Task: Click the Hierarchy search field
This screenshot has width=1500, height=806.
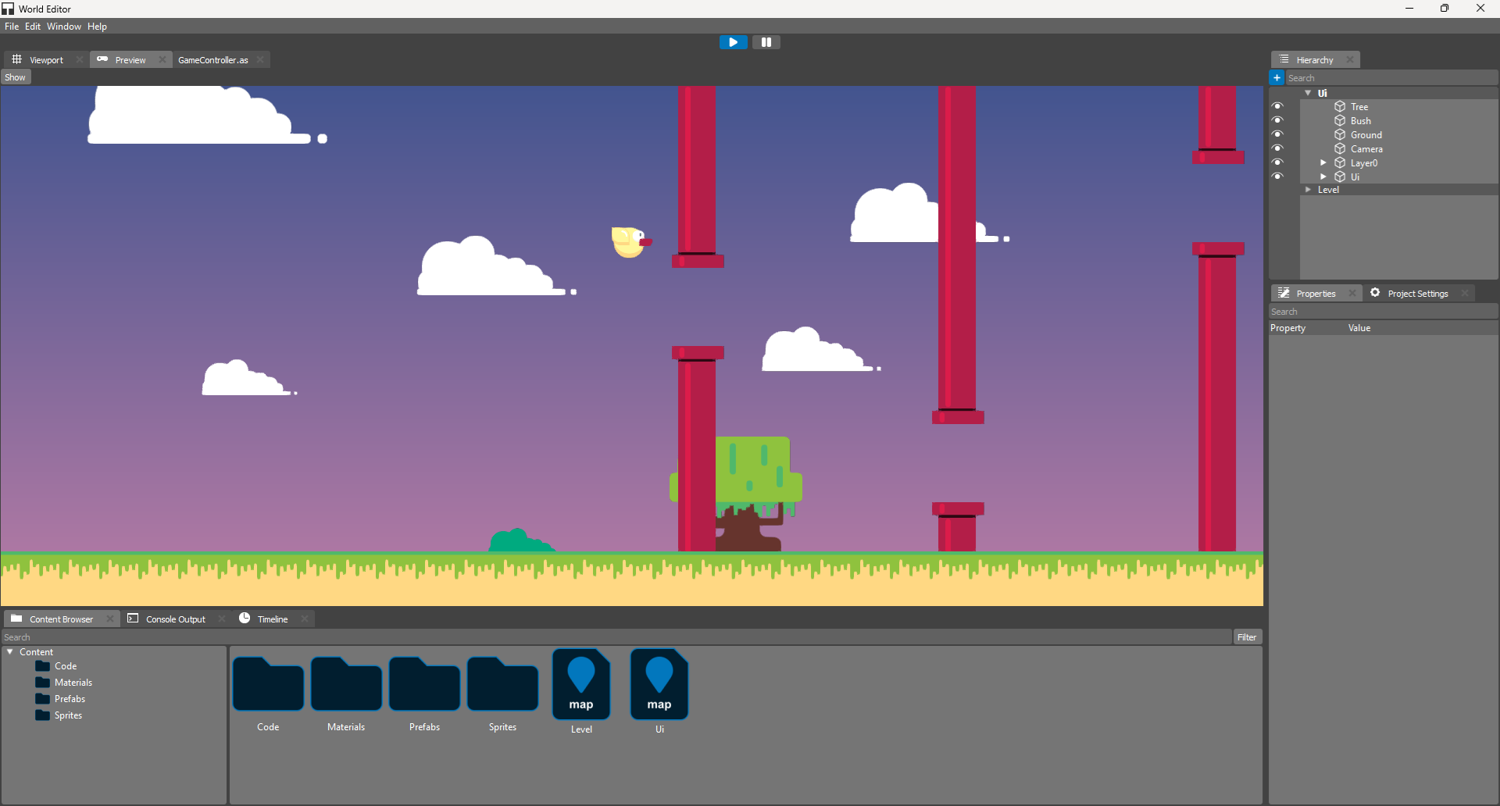Action: (1391, 78)
